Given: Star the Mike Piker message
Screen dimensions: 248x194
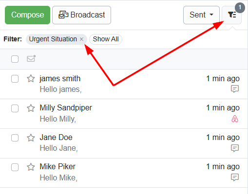Looking at the screenshot, I should 31,167.
